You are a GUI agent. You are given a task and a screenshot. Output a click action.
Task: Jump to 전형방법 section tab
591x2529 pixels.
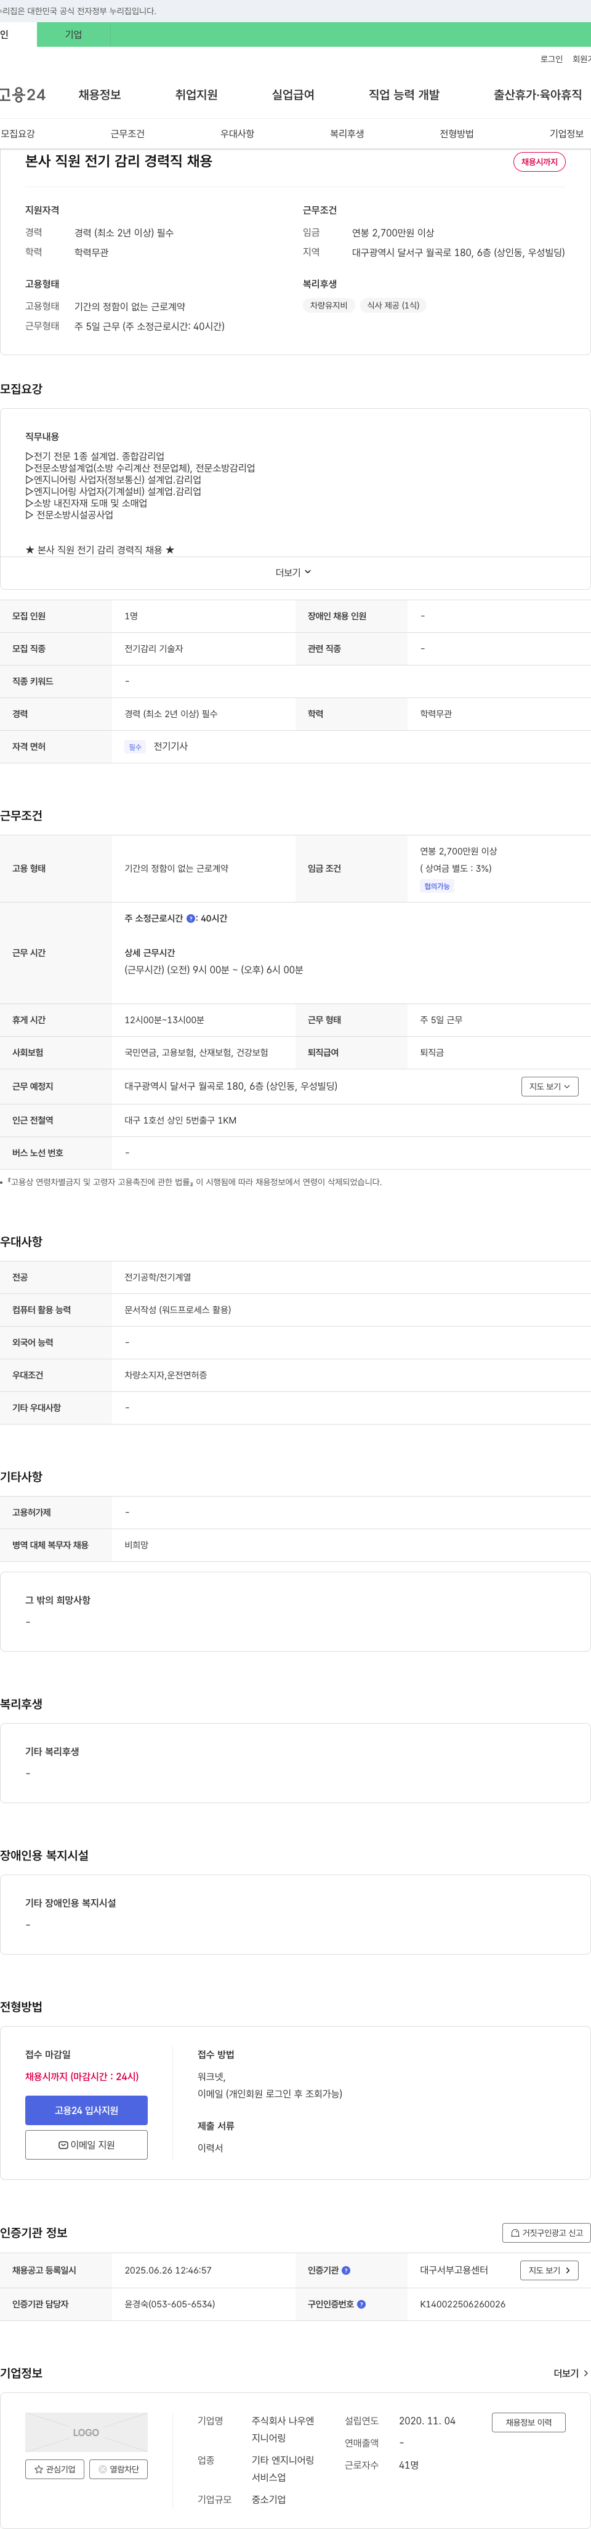coord(457,134)
